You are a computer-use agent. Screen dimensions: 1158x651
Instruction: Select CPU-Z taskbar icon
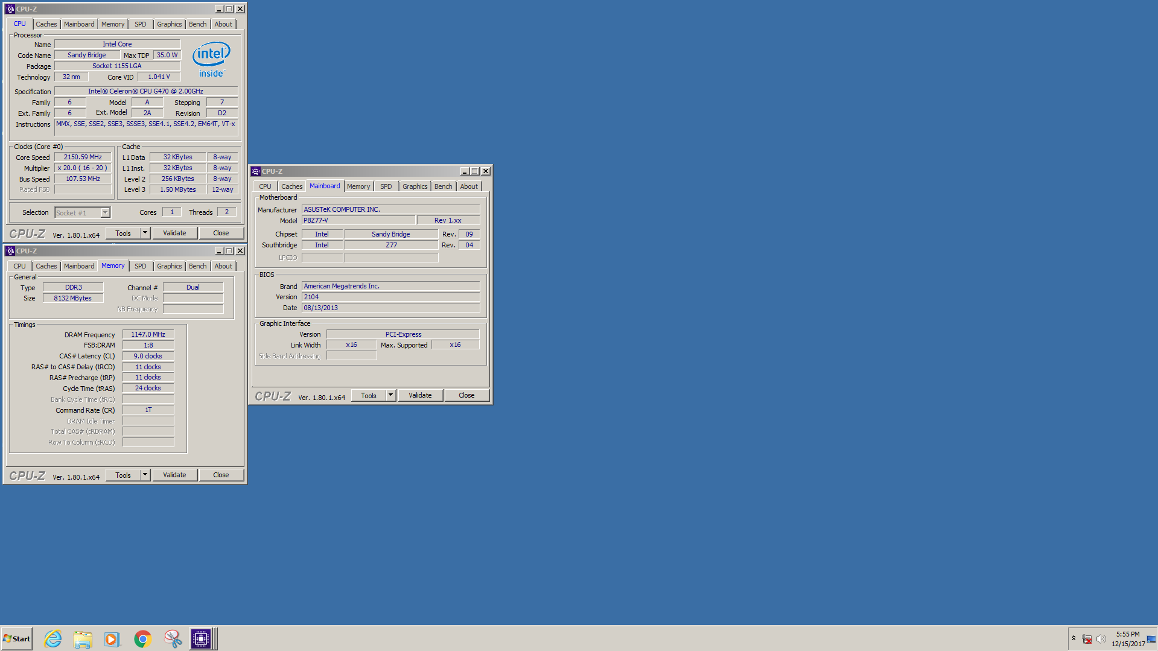click(x=201, y=638)
